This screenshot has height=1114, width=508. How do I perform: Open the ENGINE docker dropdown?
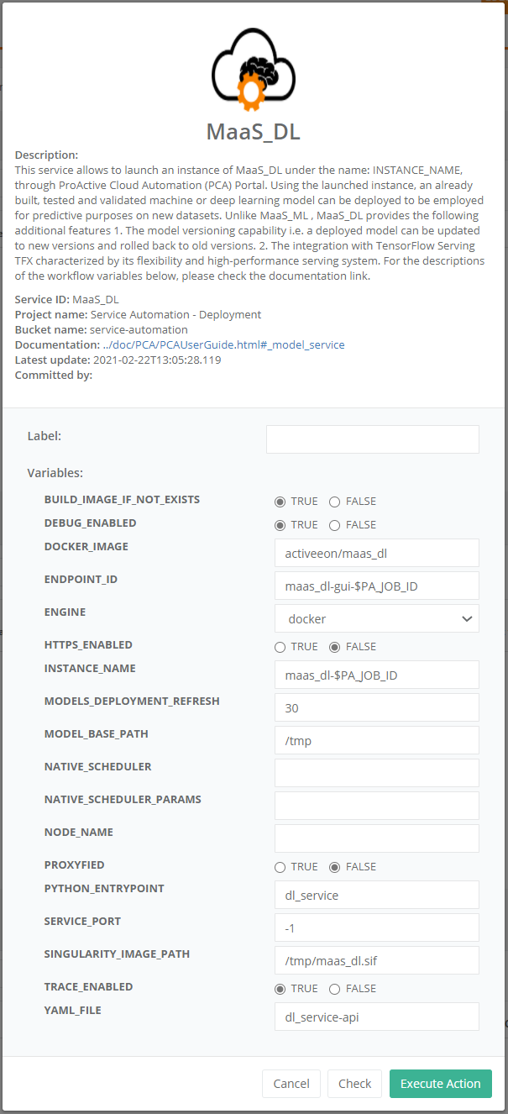(x=377, y=618)
